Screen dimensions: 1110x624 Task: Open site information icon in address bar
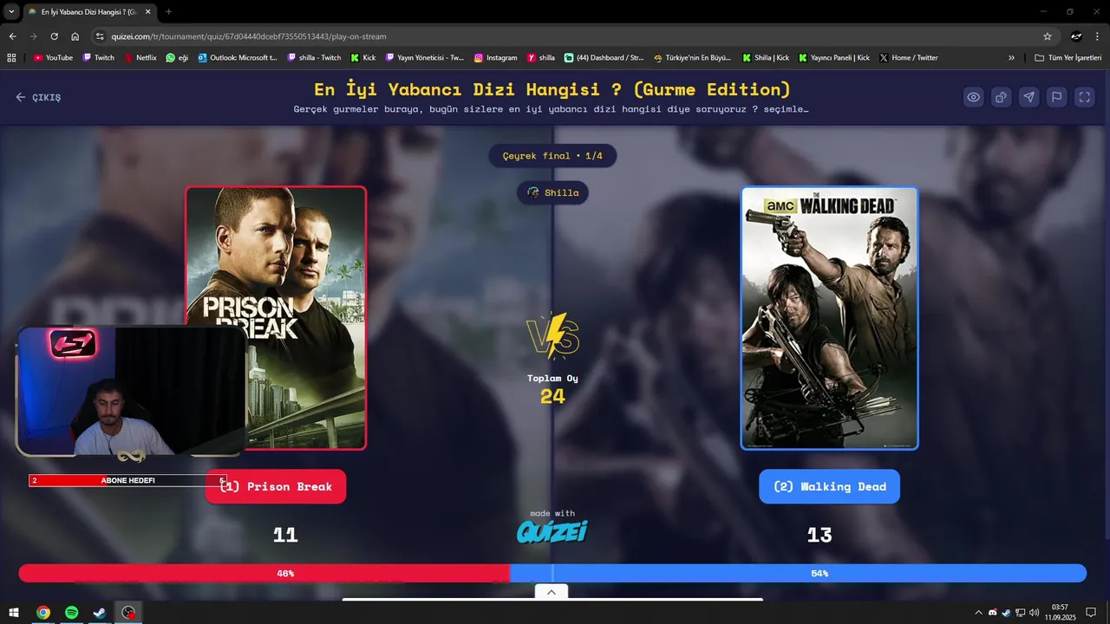tap(100, 36)
